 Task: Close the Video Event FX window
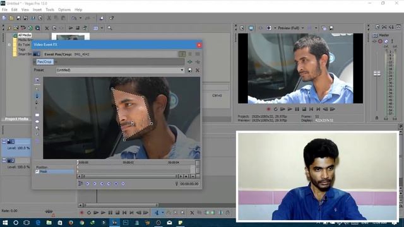click(199, 45)
